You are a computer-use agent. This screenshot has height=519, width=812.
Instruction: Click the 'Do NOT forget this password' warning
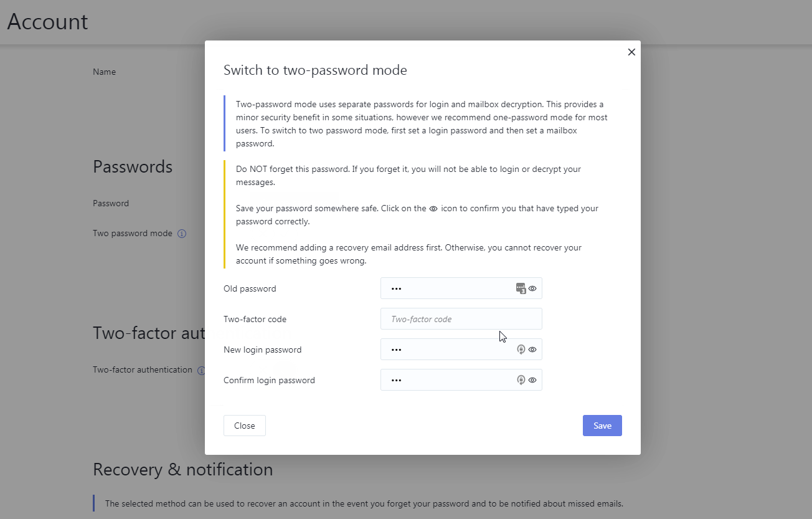[x=408, y=176]
